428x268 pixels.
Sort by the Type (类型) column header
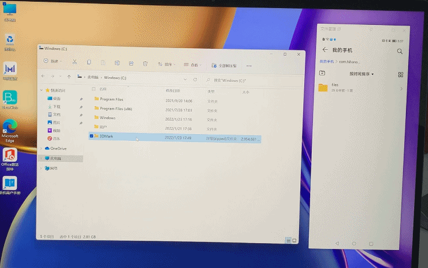(x=211, y=92)
